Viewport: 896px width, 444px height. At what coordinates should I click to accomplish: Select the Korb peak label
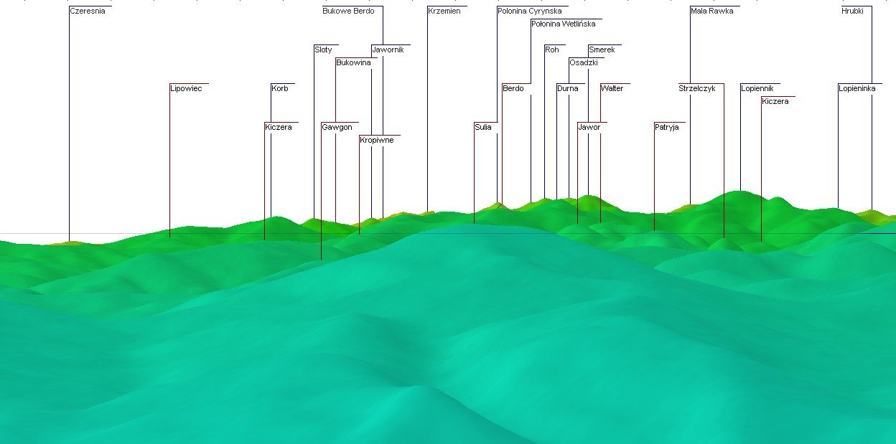[x=280, y=89]
